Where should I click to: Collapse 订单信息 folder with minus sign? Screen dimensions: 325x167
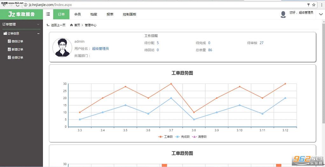coord(38,34)
